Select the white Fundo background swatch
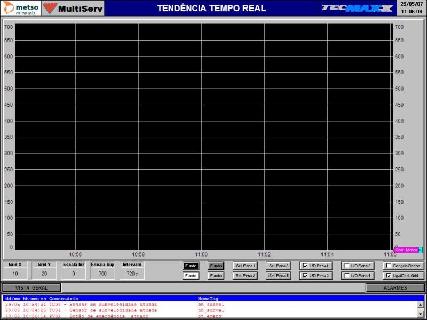 point(191,276)
